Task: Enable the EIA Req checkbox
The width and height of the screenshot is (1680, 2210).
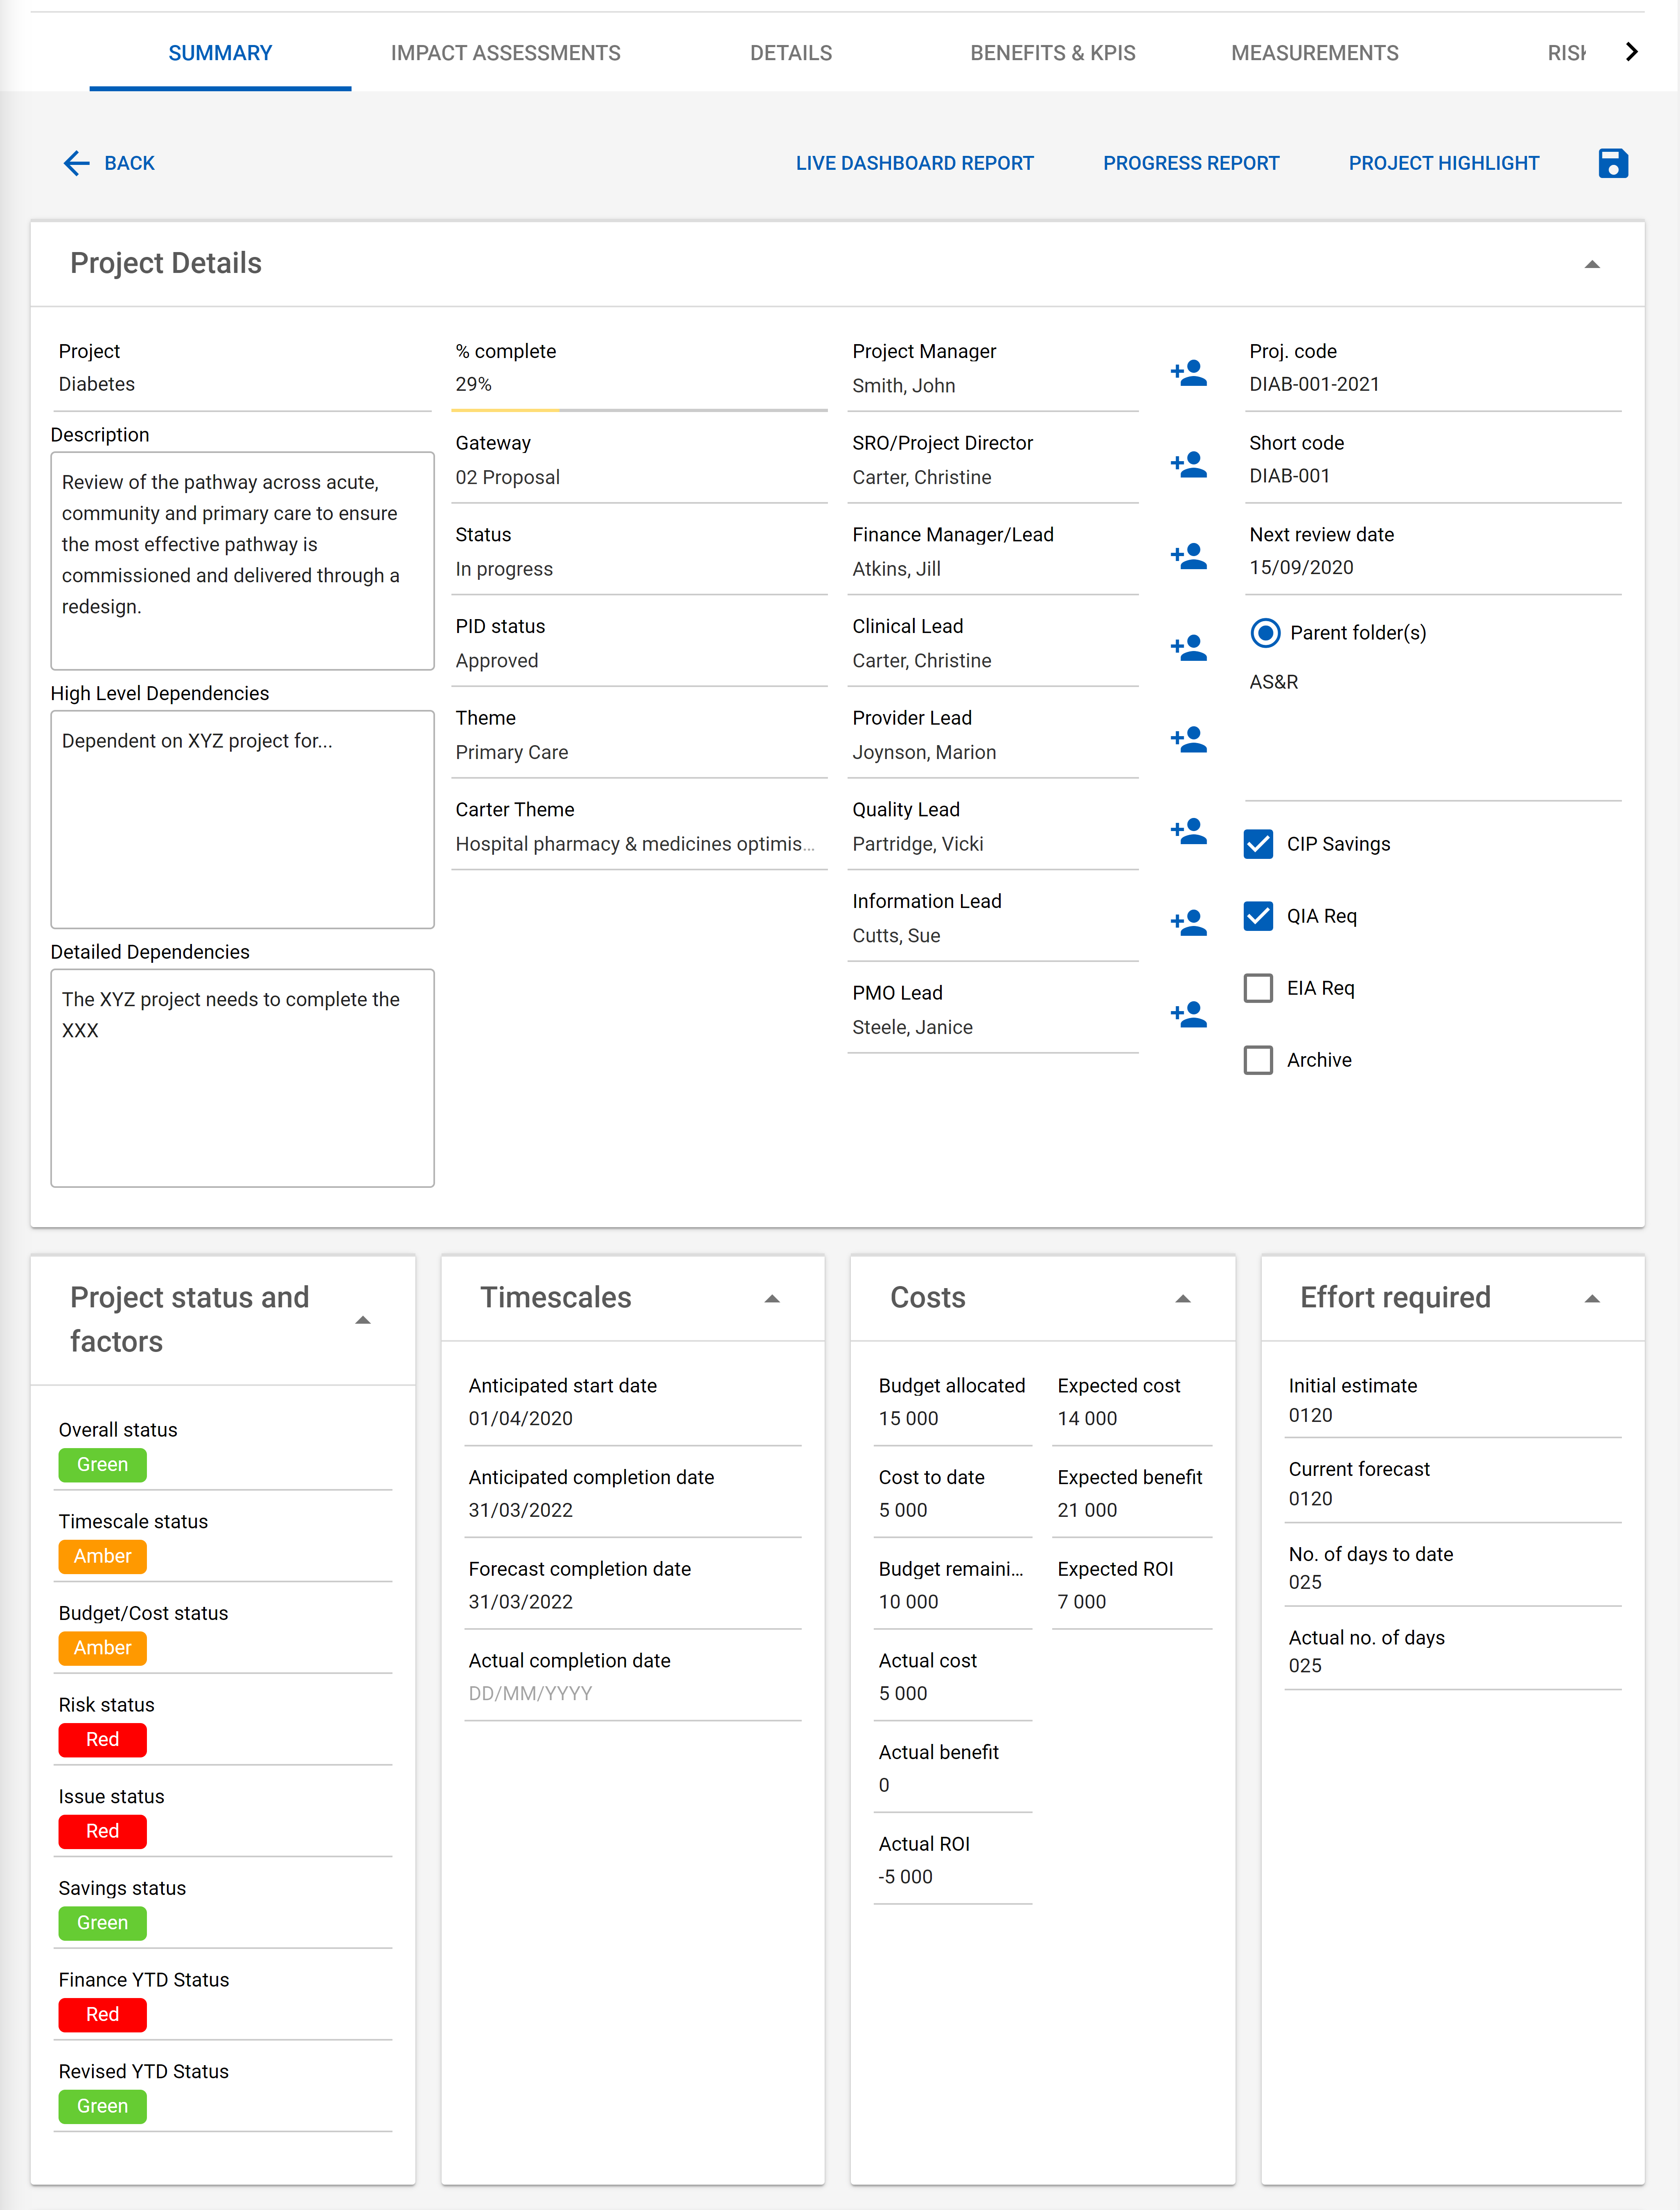Action: 1258,989
